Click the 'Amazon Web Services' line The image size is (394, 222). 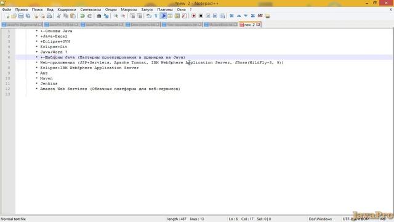tap(110, 89)
